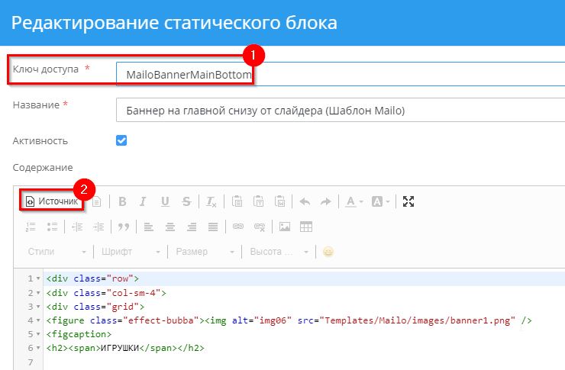The image size is (565, 370).
Task: Open the Стили dropdown
Action: coord(57,252)
